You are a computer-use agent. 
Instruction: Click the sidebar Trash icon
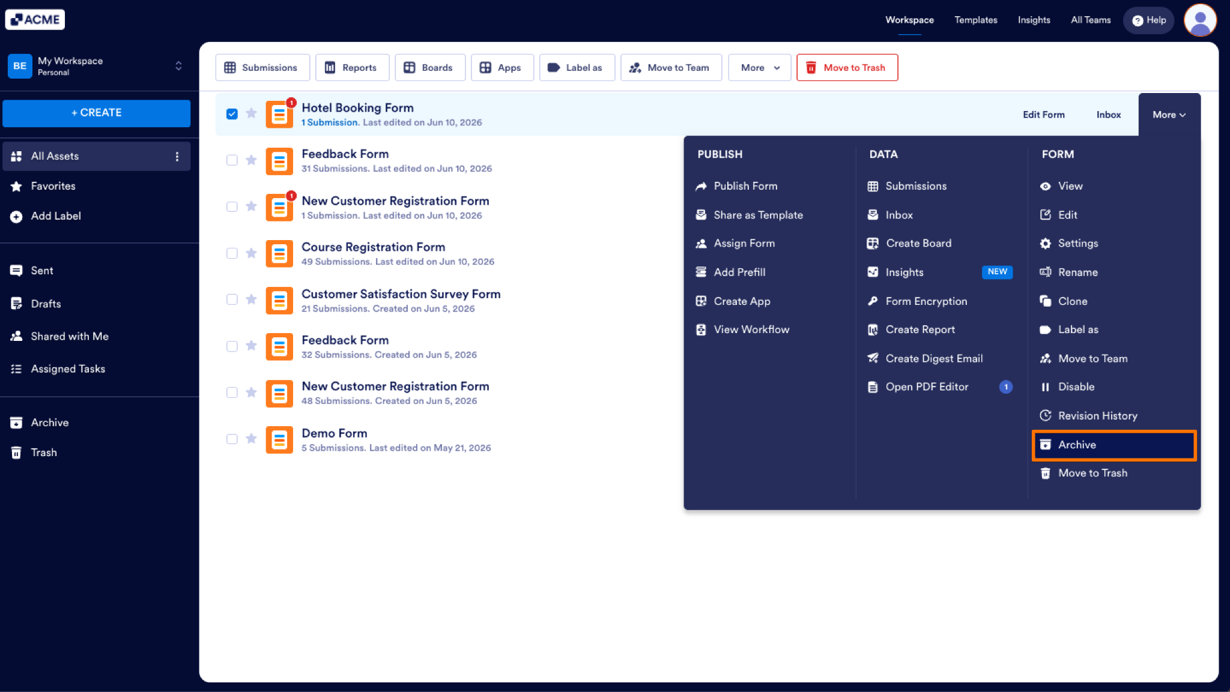[x=16, y=453]
